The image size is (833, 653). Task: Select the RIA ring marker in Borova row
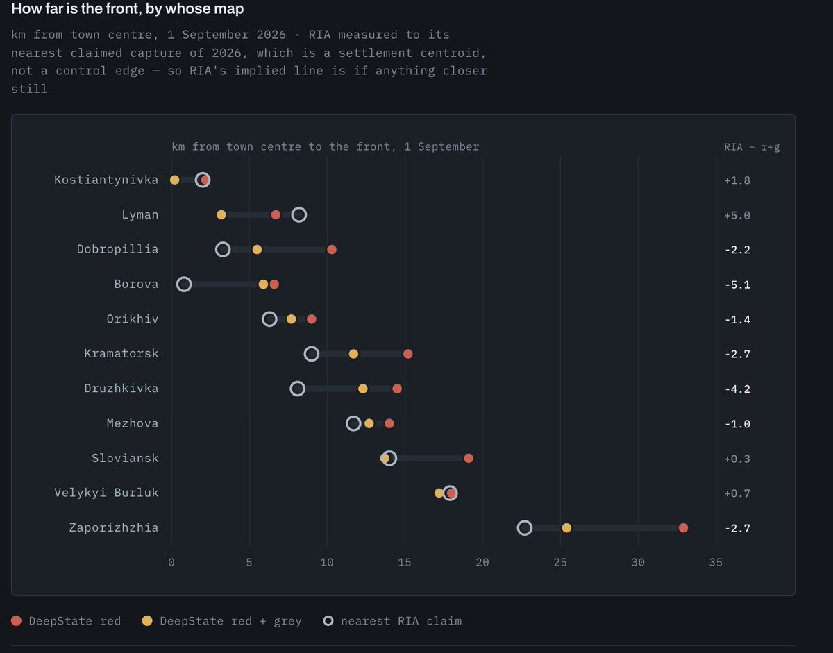184,285
